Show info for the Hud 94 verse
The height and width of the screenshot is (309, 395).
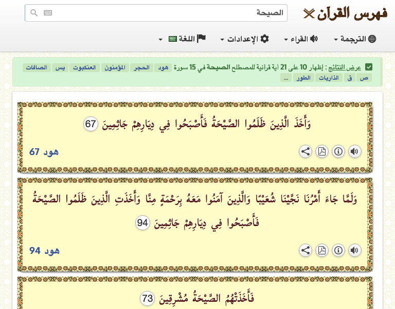338,250
